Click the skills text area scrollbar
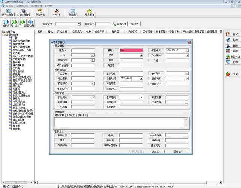 coord(186,123)
